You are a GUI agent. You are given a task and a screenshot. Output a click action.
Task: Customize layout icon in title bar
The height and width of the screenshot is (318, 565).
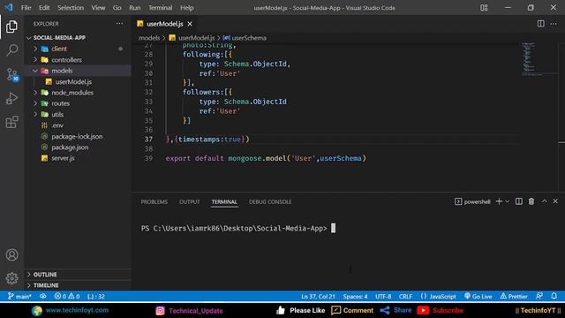tap(484, 8)
